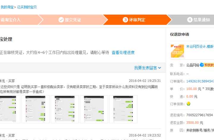Click the orange product image thumbnail
Viewport: 214px width, 140px height.
coord(177,51)
